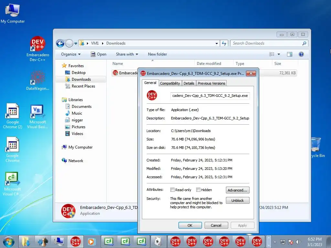Screen dimensions: 331x248
Task: Close the properties dialog with red X
Action: [251, 73]
